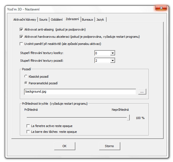Click the browse button with three dots
The height and width of the screenshot is (162, 173).
pyautogui.click(x=142, y=92)
